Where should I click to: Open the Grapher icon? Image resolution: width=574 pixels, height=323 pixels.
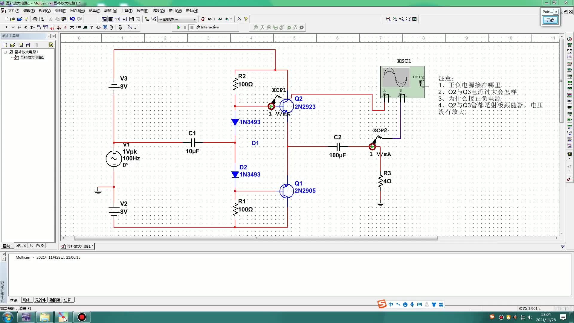(124, 19)
